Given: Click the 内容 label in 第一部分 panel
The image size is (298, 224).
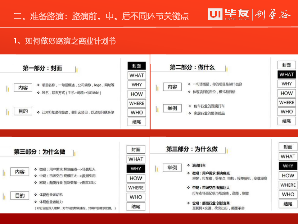Looking at the screenshot, I should [x=23, y=88].
